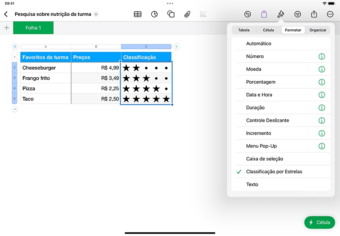Screen dimensions: 340x236
Task: Tap the undo icon
Action: point(248,14)
